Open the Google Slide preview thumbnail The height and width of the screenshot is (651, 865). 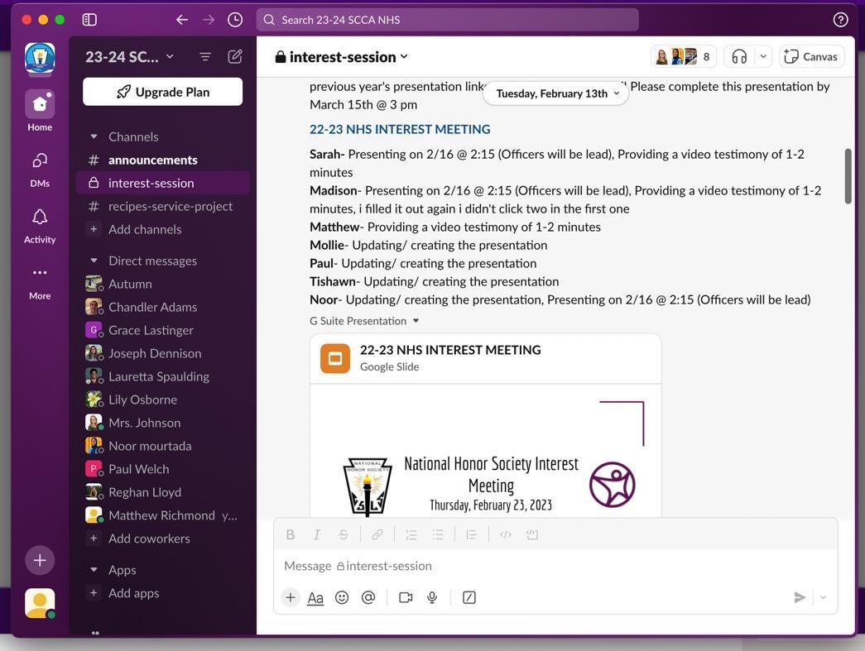tap(485, 451)
